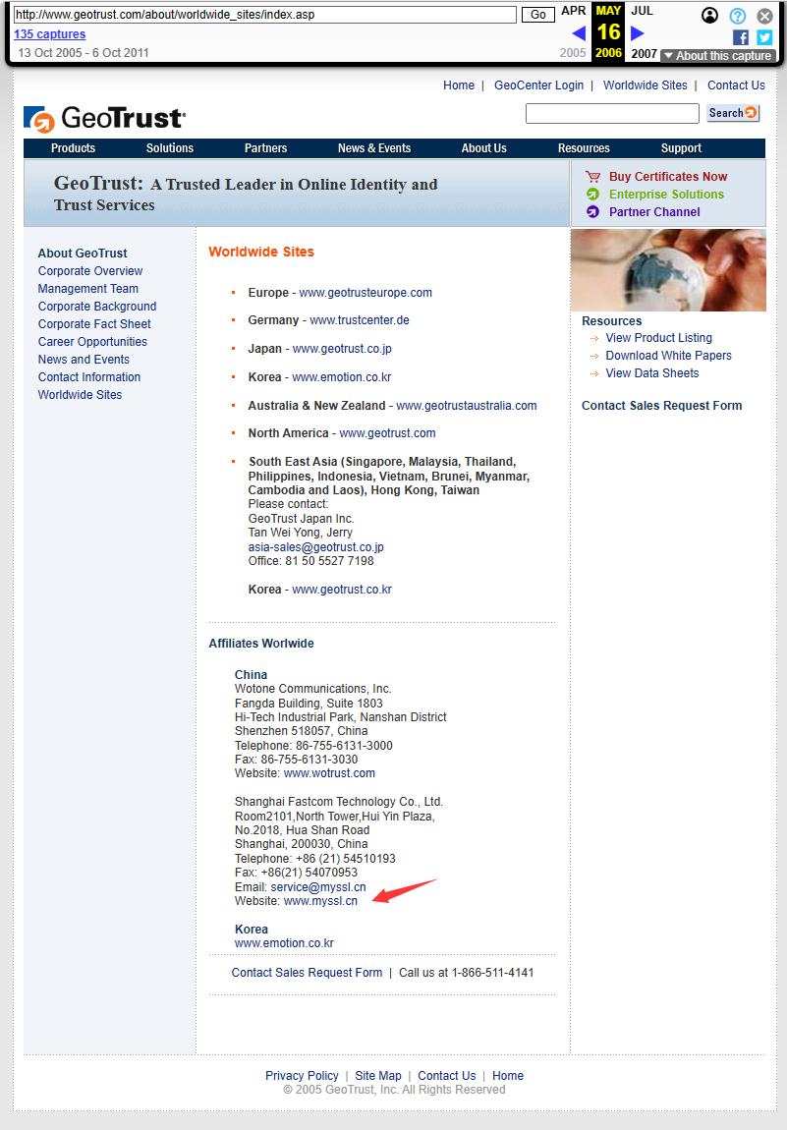This screenshot has width=787, height=1130.
Task: Click the site search input box
Action: click(612, 113)
